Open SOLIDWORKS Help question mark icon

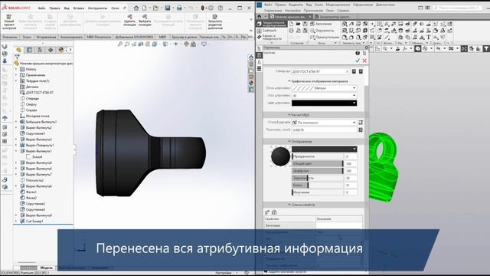(220, 8)
